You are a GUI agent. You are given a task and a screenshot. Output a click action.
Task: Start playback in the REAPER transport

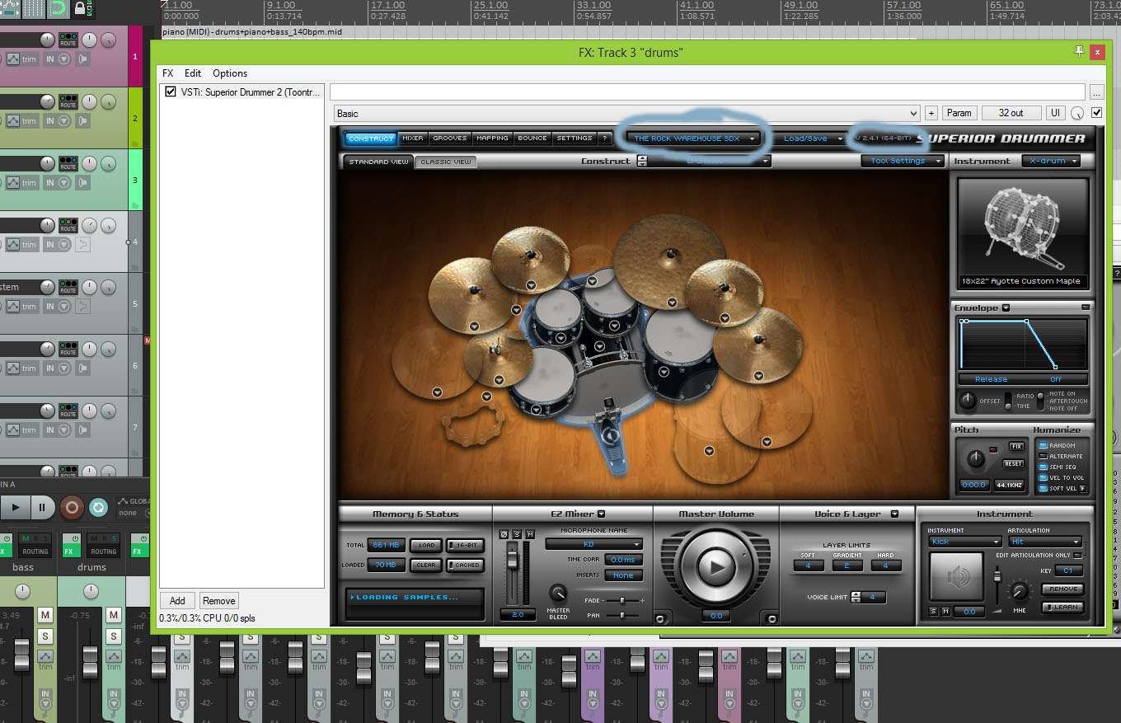(x=15, y=507)
